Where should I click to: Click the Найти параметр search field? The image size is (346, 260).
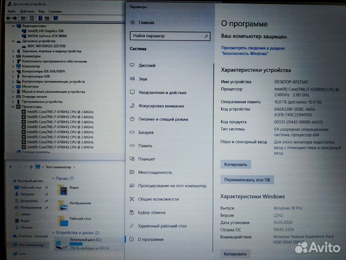tap(170, 36)
